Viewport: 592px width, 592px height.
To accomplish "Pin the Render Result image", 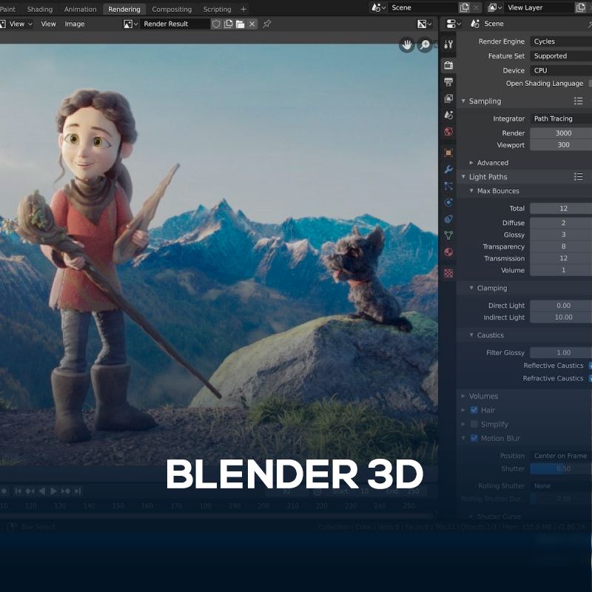I will point(267,24).
